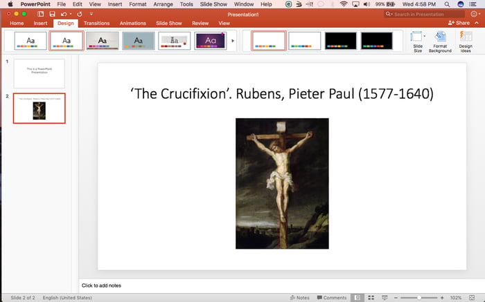This screenshot has width=485, height=302.
Task: Start slide show from status bar icon
Action: pyautogui.click(x=385, y=298)
